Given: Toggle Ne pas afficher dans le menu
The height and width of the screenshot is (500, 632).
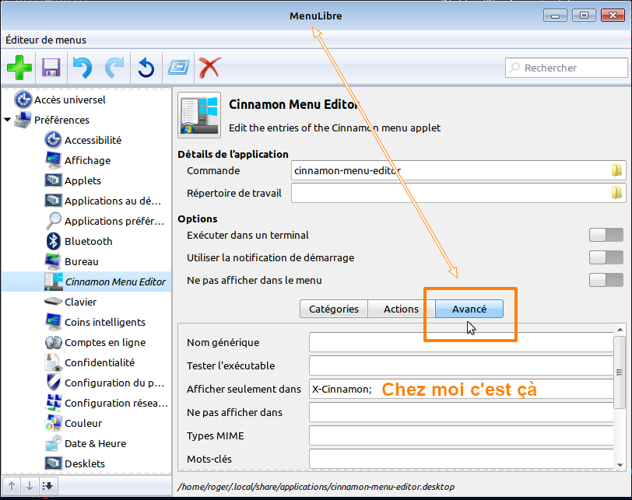Looking at the screenshot, I should coord(606,280).
